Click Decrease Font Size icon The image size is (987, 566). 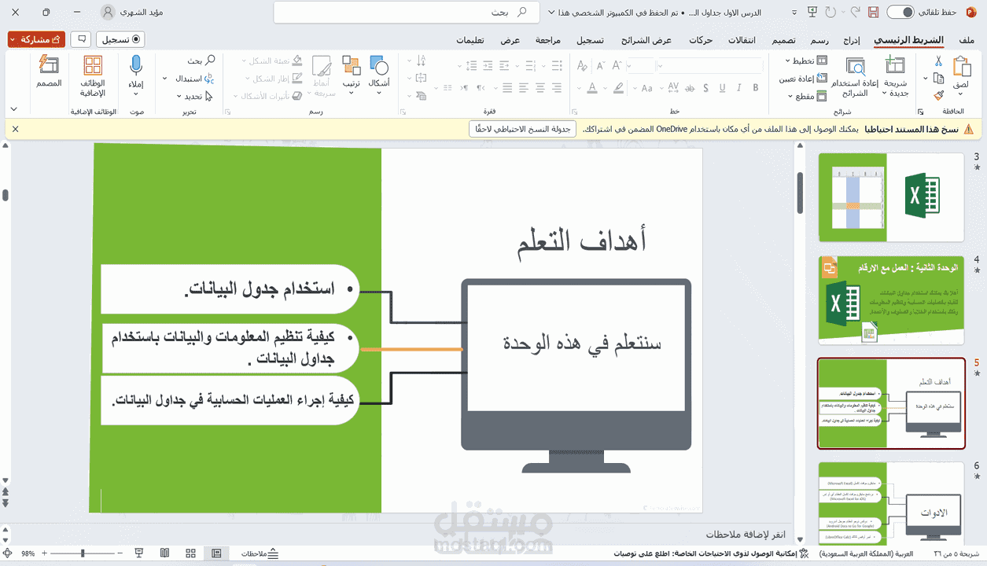599,66
